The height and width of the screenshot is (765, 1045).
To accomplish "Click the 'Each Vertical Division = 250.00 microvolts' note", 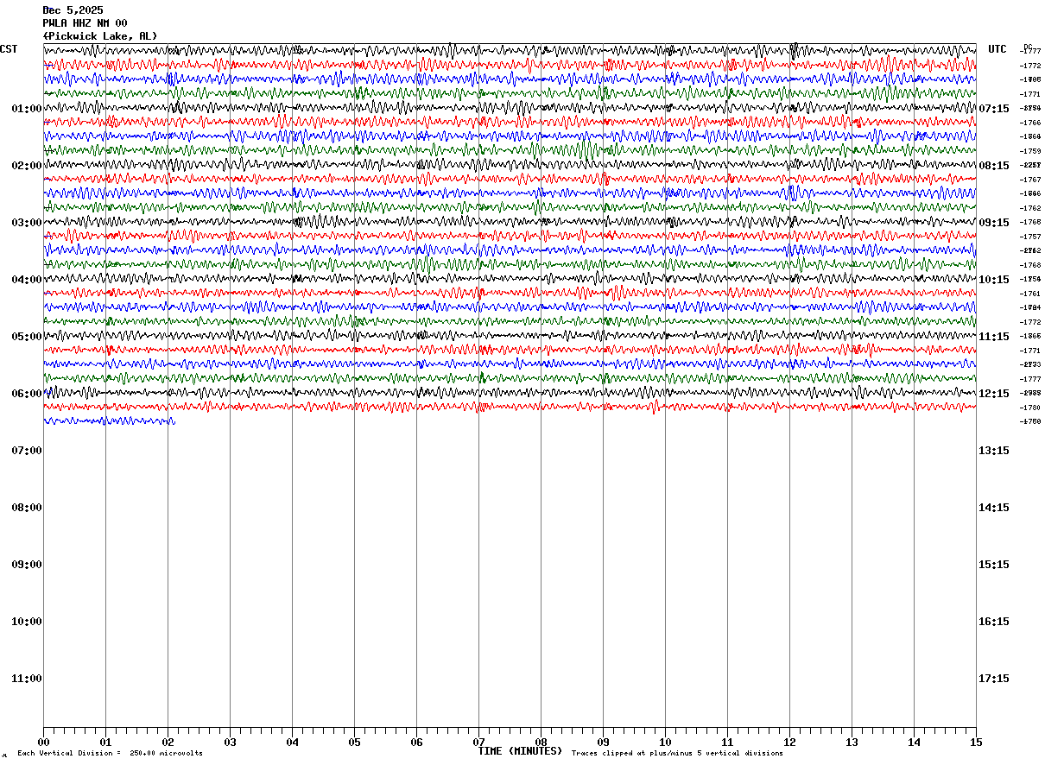I will coord(111,754).
